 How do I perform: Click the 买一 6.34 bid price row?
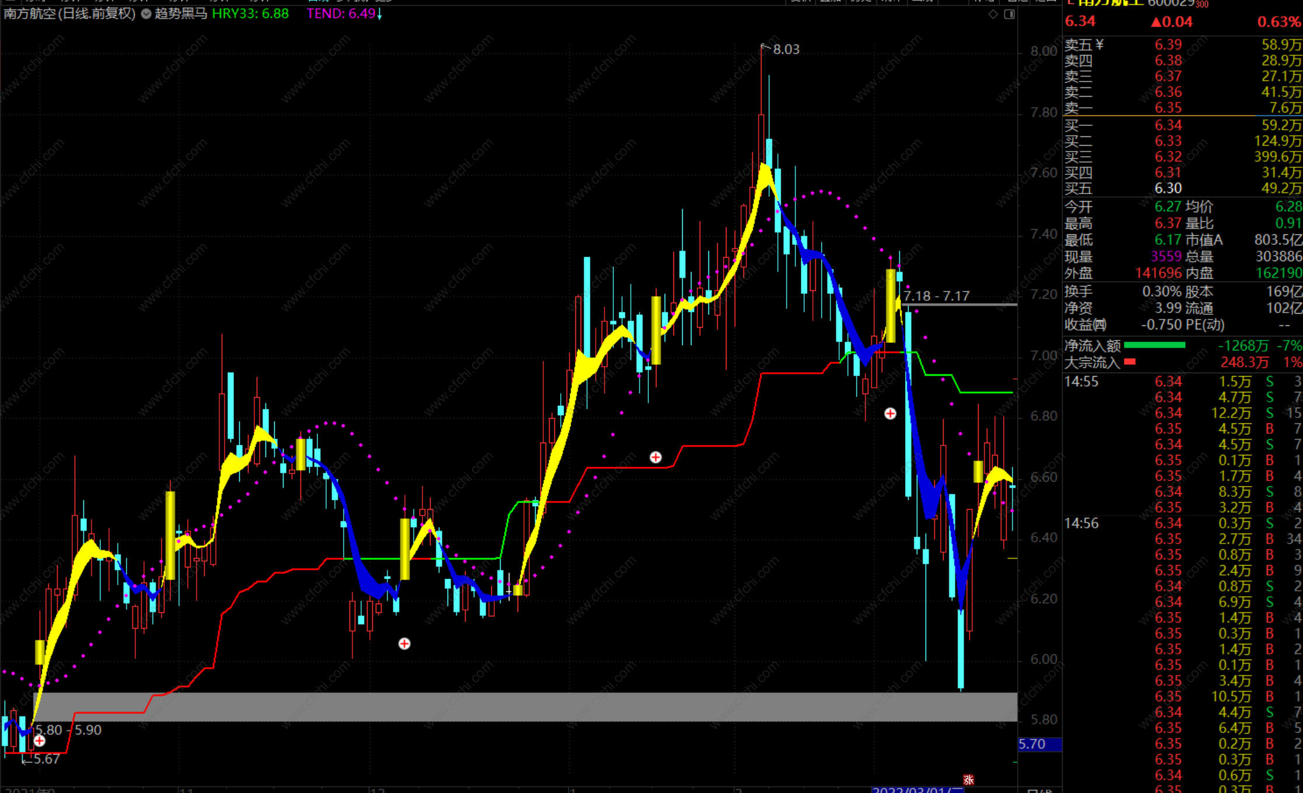click(x=1168, y=125)
